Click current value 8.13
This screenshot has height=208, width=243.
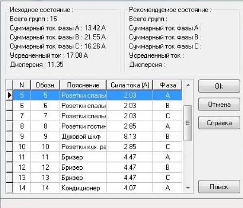point(130,137)
